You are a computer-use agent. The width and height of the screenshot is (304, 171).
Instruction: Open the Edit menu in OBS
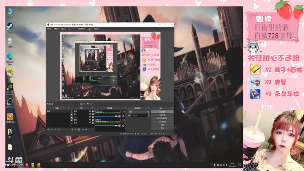pyautogui.click(x=56, y=29)
